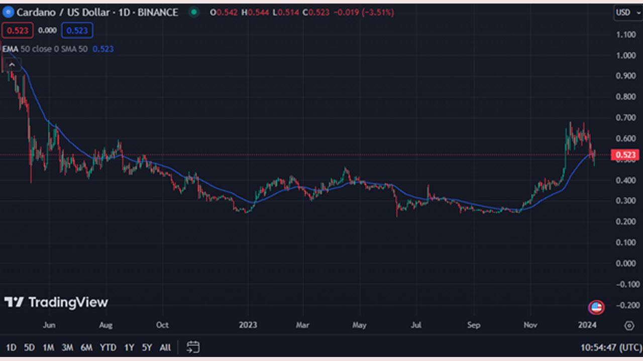Select the All time range
Viewport: 643px width, 361px height.
tap(165, 347)
